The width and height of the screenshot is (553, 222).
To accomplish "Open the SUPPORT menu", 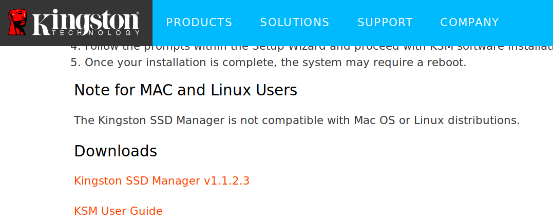I will (385, 23).
